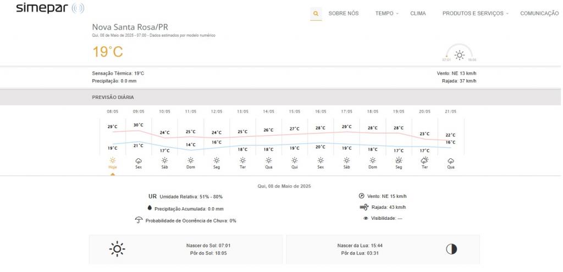
Task: Click the search magnifier icon
Action: click(x=316, y=14)
